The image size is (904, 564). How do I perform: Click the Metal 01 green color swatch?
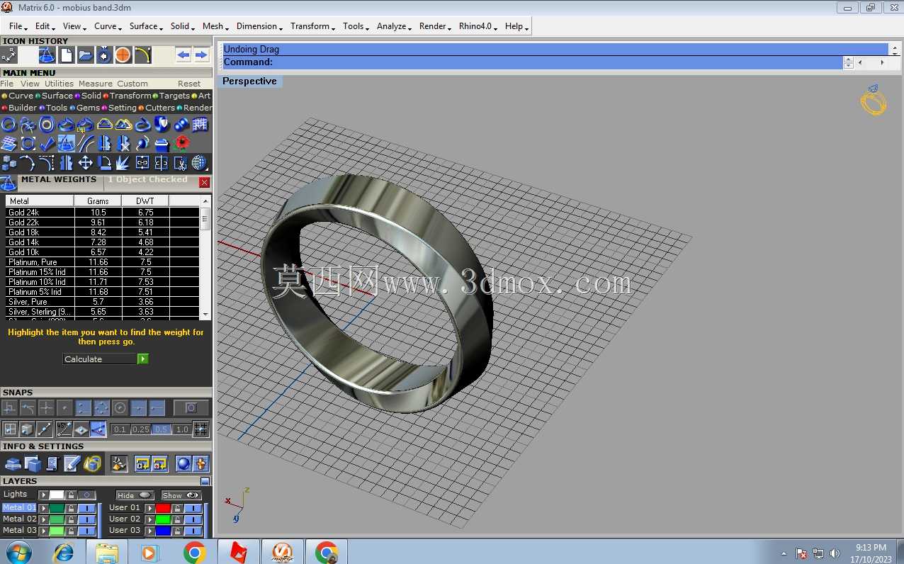coord(57,508)
